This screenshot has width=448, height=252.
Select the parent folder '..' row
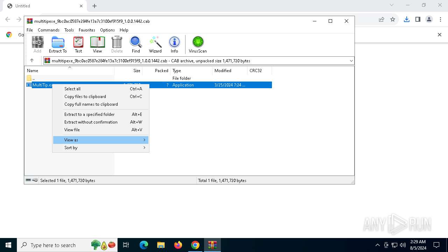pos(149,78)
